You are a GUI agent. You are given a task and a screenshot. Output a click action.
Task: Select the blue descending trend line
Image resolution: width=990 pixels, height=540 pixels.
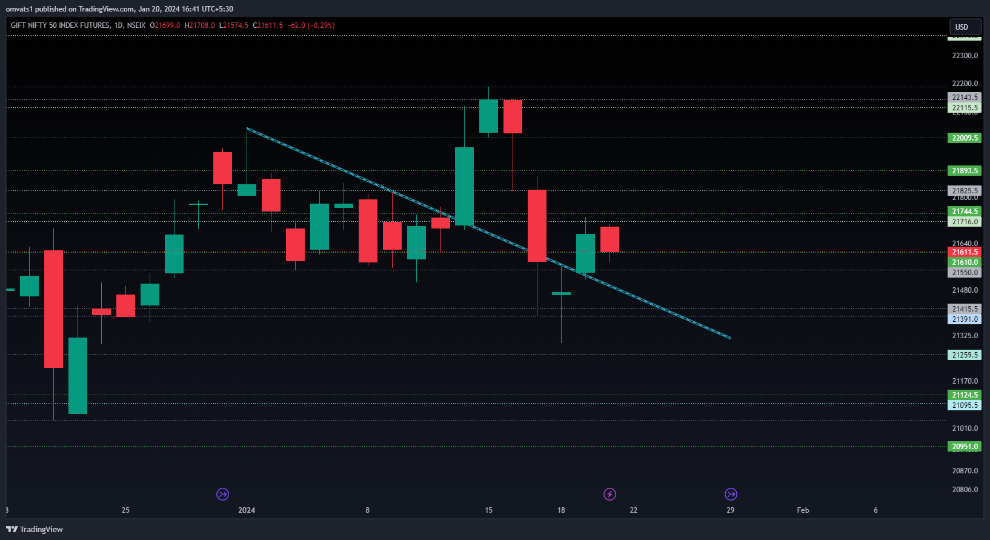(x=488, y=233)
